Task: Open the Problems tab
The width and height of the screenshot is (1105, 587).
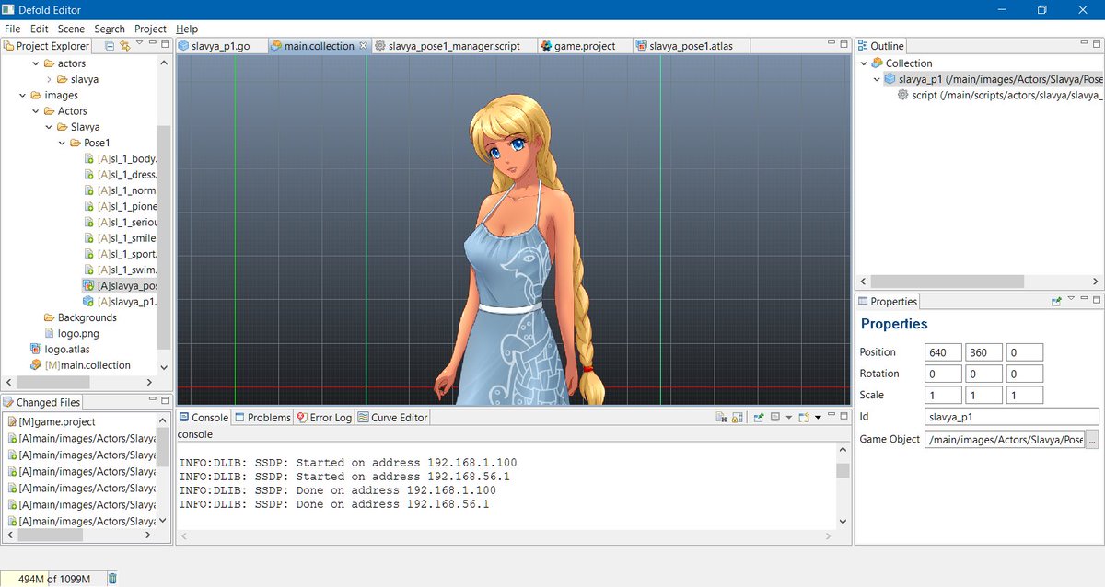Action: [x=262, y=418]
